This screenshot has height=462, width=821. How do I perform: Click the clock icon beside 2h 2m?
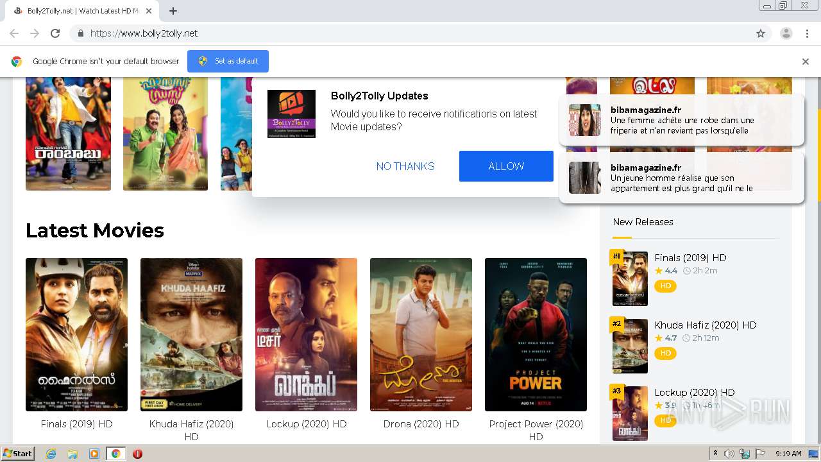(686, 271)
